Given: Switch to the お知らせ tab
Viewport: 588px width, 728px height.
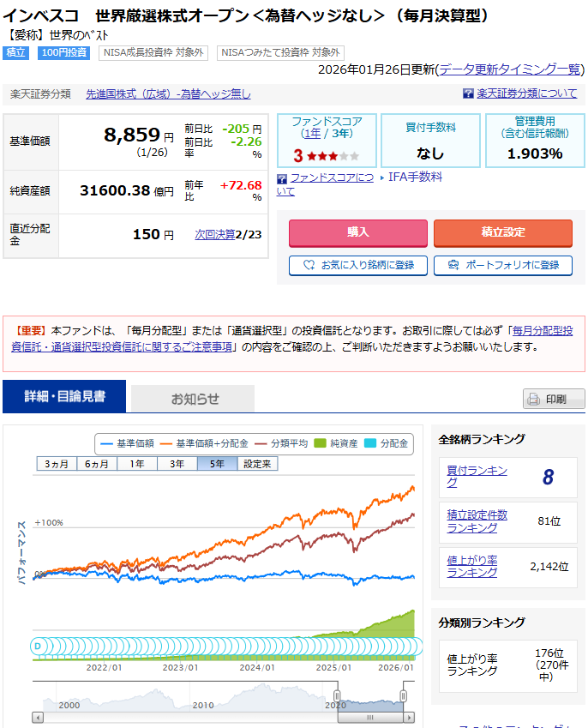Looking at the screenshot, I should (x=194, y=399).
